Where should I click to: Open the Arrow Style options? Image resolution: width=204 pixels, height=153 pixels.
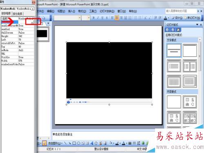coord(139,143)
